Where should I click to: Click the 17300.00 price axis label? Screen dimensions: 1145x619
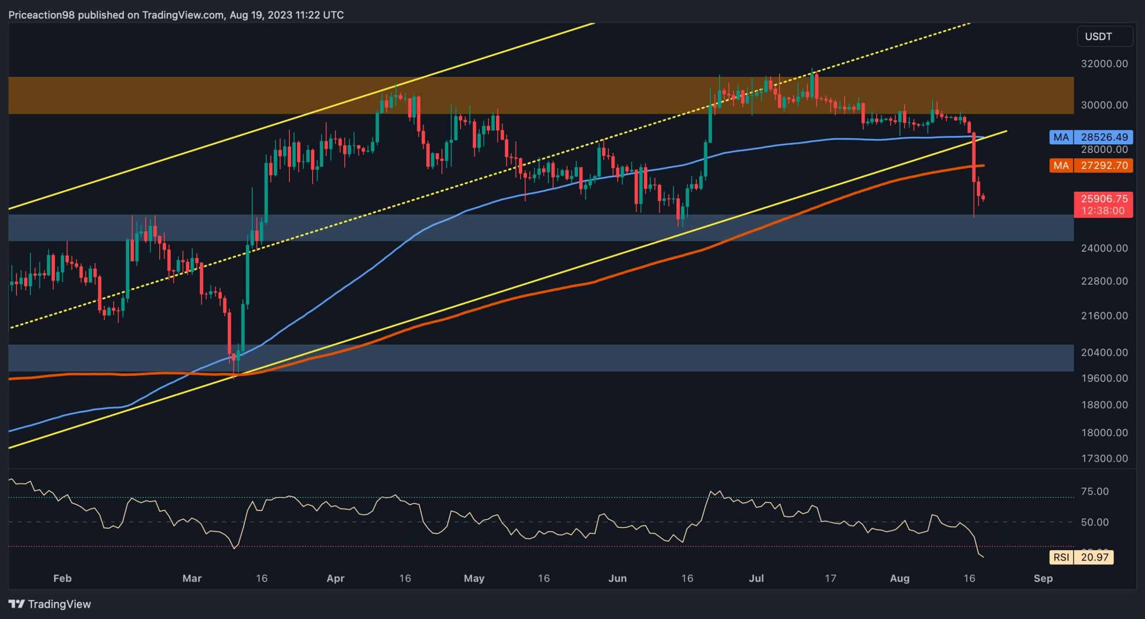[x=1104, y=459]
